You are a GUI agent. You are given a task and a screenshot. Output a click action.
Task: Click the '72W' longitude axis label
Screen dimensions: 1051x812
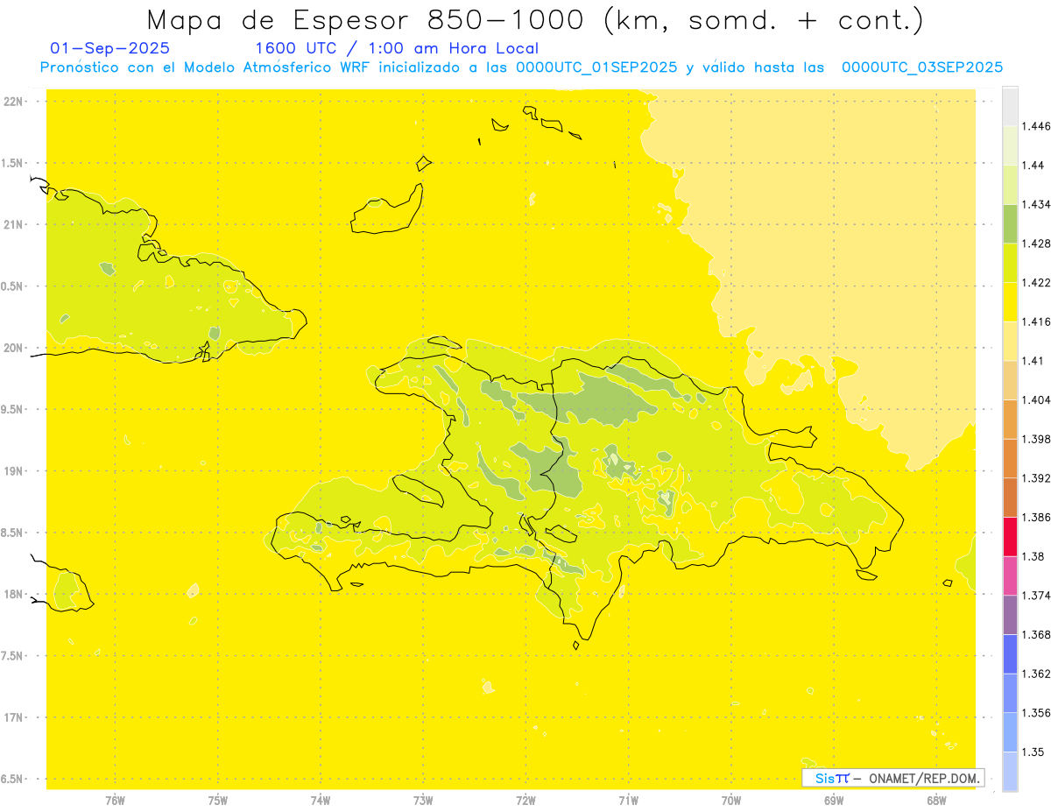(x=525, y=801)
